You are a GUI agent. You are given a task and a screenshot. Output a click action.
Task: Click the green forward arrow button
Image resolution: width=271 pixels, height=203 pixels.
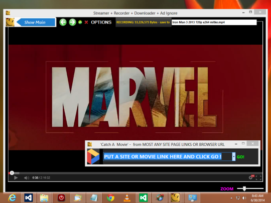72,22
